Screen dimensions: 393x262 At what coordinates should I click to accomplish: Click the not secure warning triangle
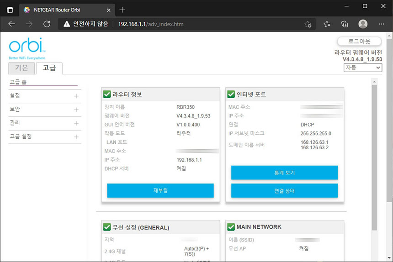click(x=67, y=24)
